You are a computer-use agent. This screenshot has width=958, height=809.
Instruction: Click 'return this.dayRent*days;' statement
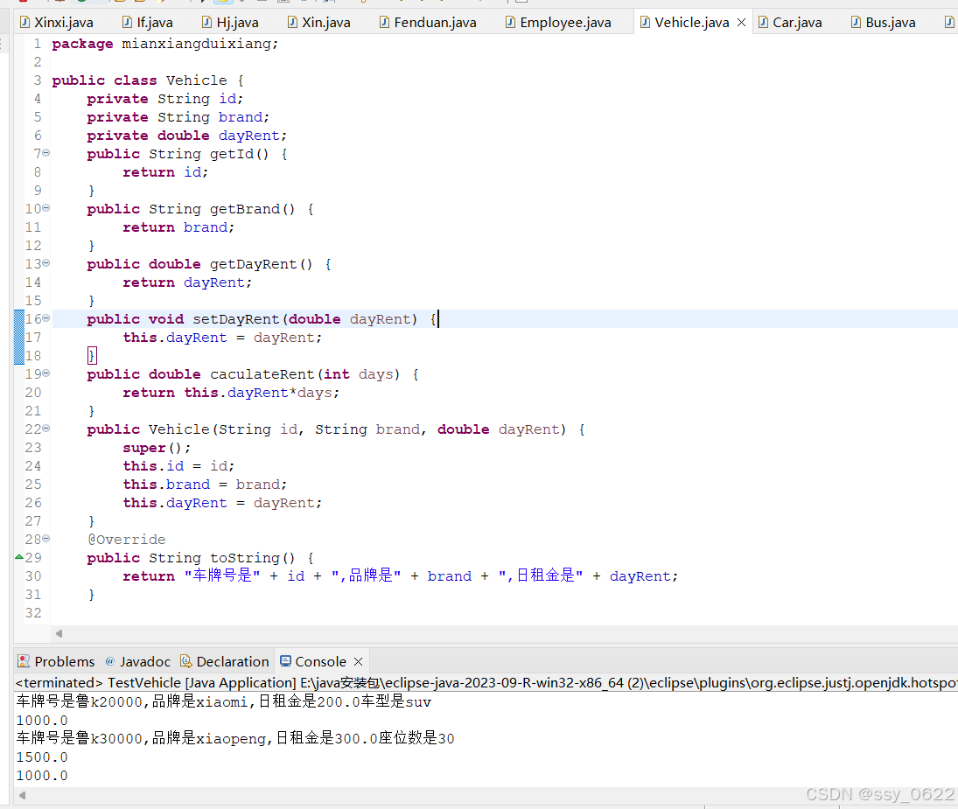[x=231, y=393]
